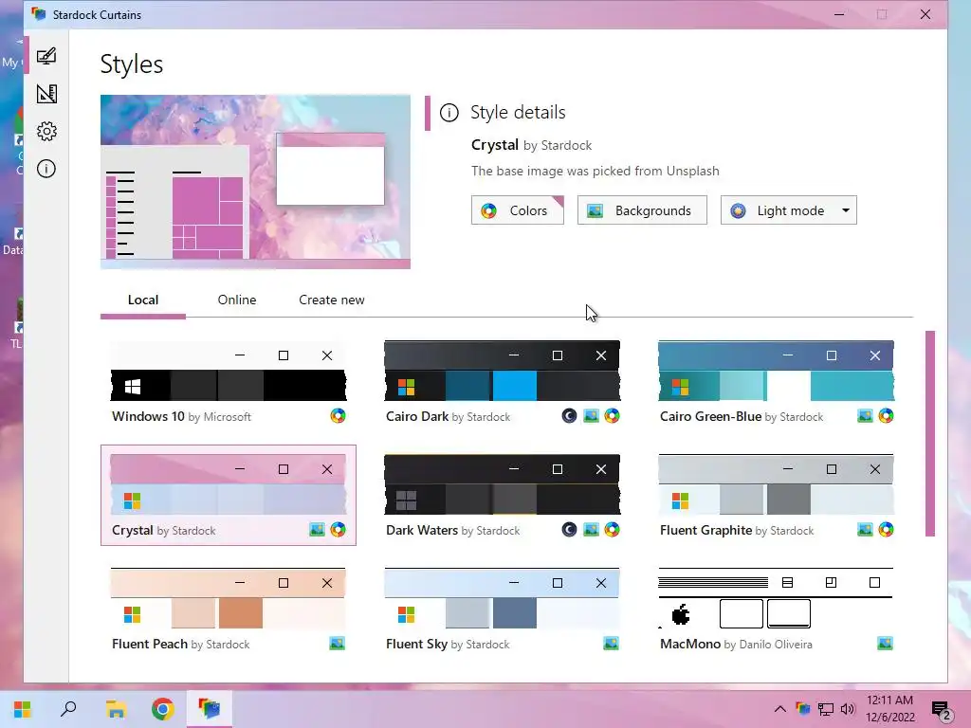The height and width of the screenshot is (728, 971).
Task: Open the notification center icon
Action: (942, 711)
